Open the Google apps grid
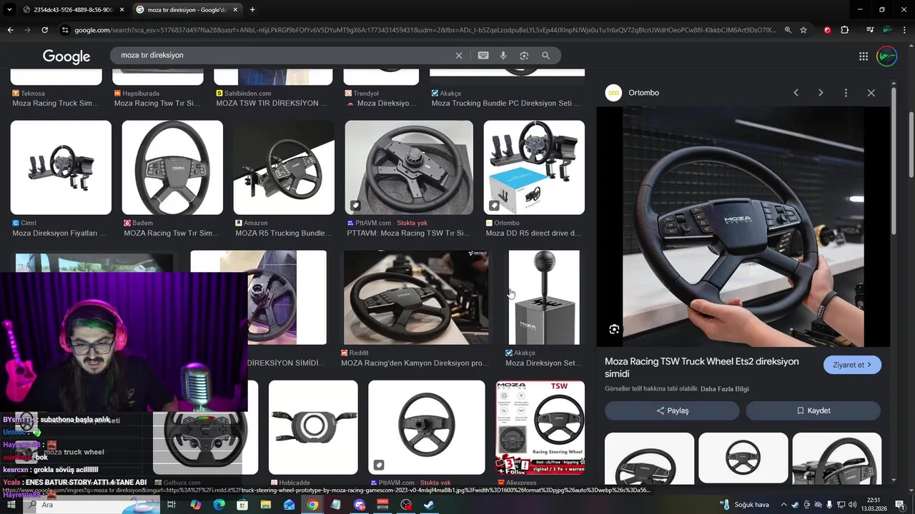This screenshot has height=514, width=915. [x=864, y=56]
